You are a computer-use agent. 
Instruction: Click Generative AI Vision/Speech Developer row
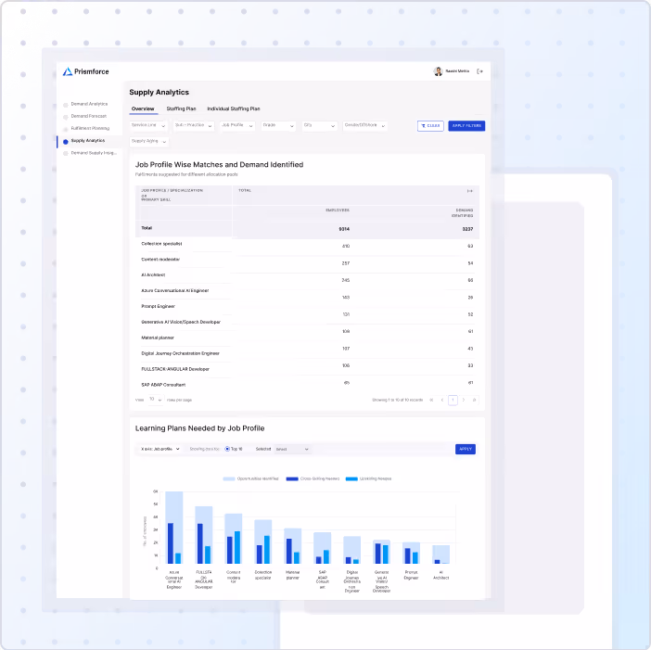(307, 325)
